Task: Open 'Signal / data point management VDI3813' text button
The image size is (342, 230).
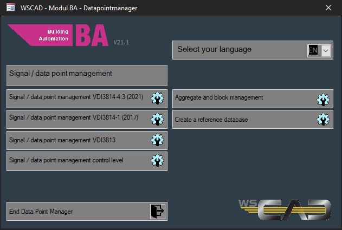Action: [x=62, y=140]
